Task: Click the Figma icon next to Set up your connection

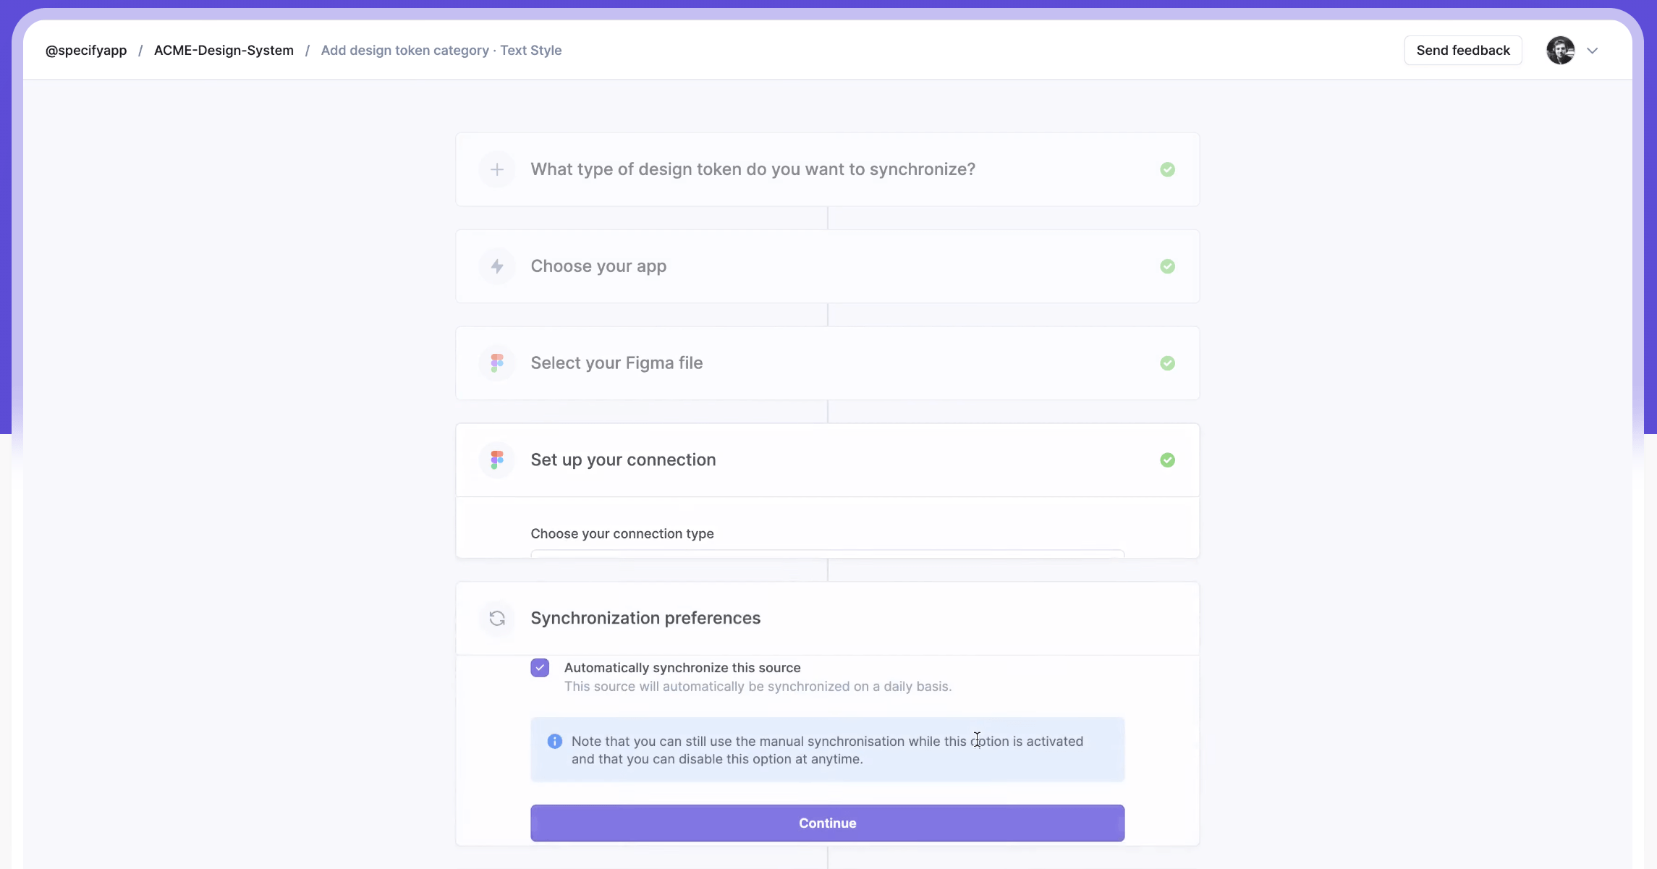Action: tap(497, 460)
